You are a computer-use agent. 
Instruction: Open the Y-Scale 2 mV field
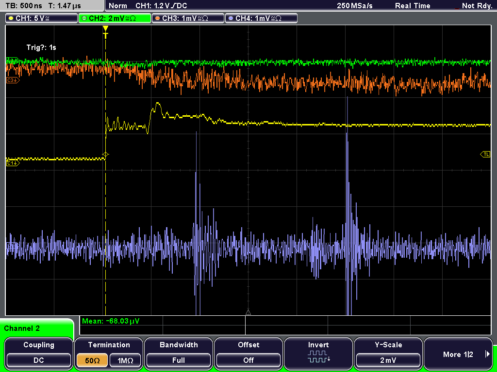pyautogui.click(x=388, y=360)
